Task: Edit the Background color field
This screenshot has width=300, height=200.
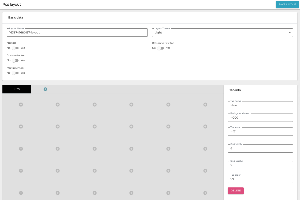Action: pyautogui.click(x=260, y=118)
